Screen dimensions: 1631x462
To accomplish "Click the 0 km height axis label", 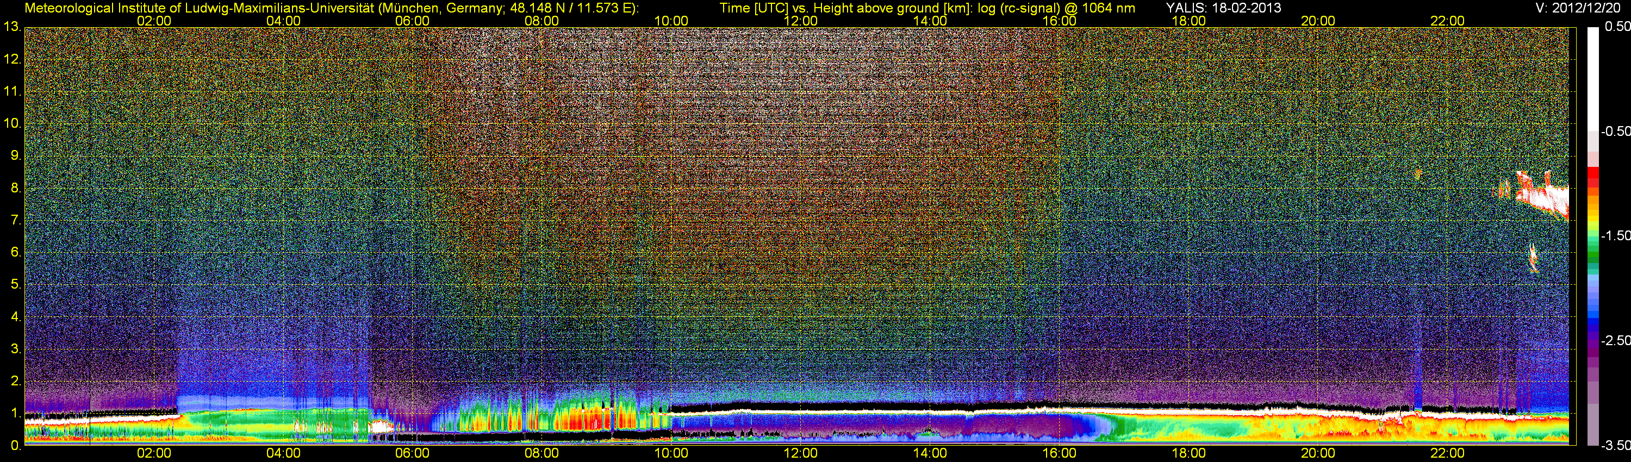I will (15, 446).
